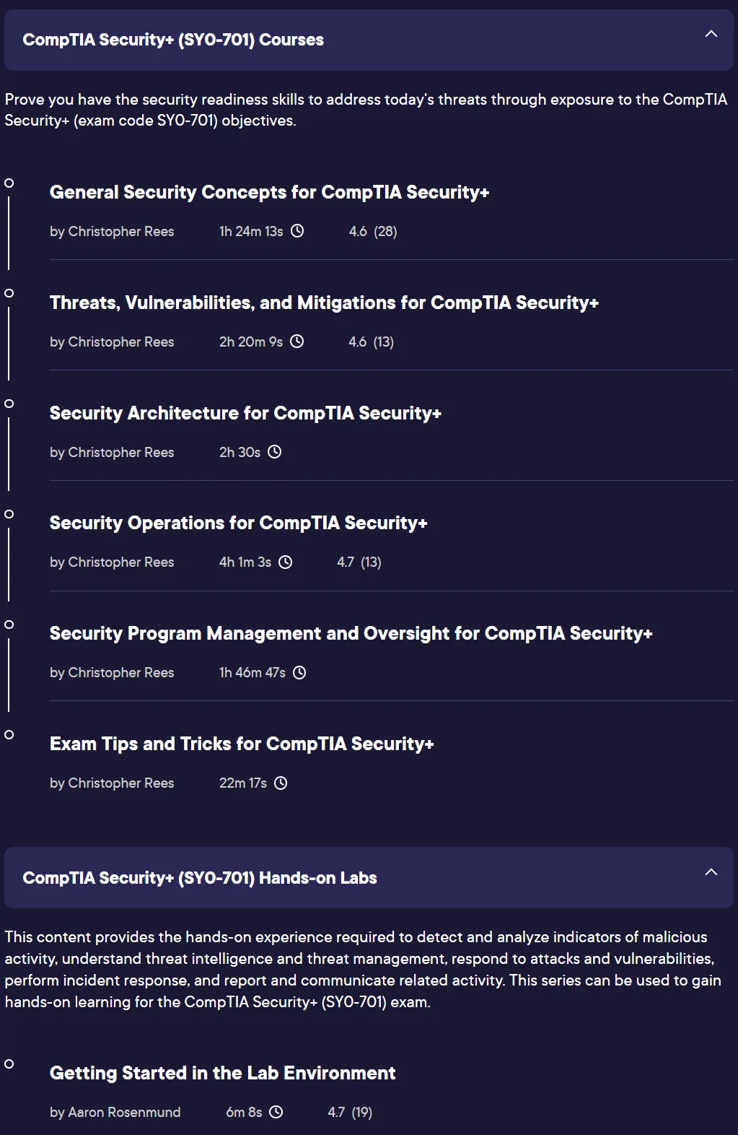The image size is (738, 1135).
Task: Click the clock icon beside 1h 46m 47s
Action: pos(299,673)
